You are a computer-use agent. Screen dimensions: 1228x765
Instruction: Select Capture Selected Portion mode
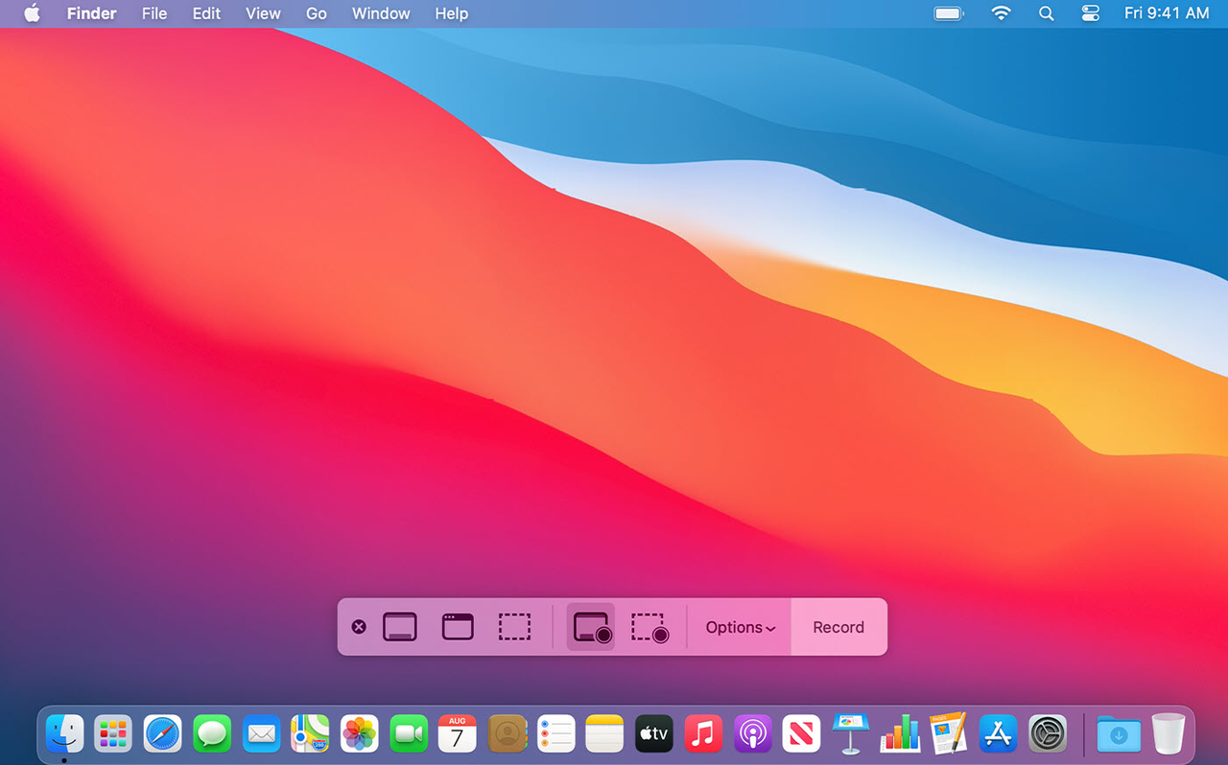click(515, 627)
